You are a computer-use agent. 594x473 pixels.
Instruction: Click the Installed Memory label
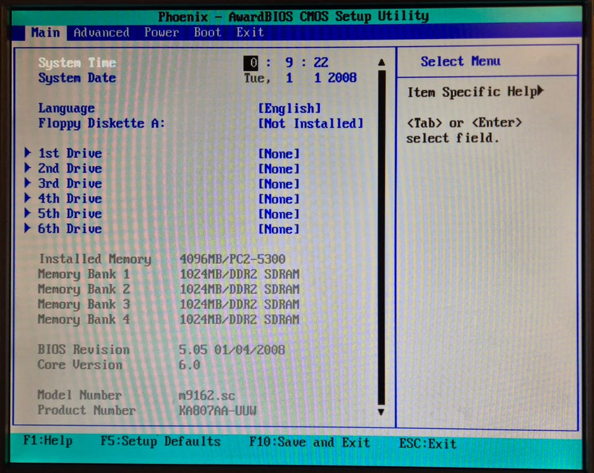point(95,259)
